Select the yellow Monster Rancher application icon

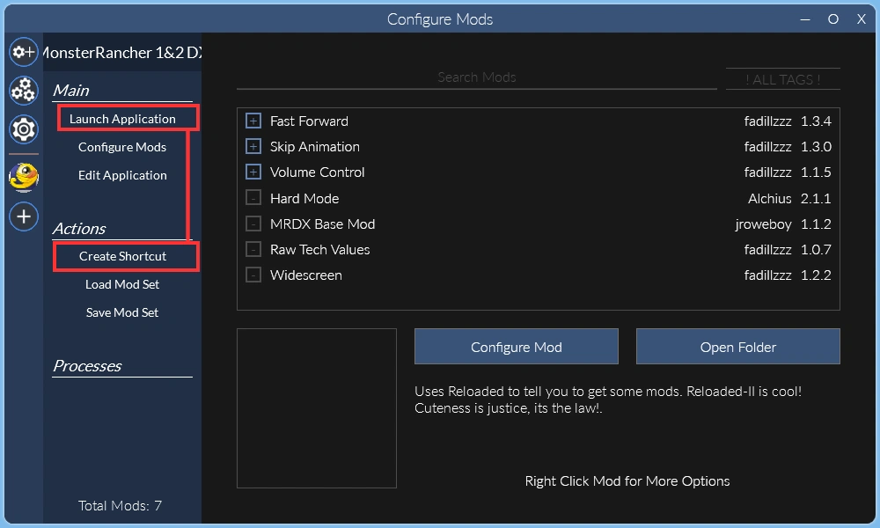pos(24,177)
